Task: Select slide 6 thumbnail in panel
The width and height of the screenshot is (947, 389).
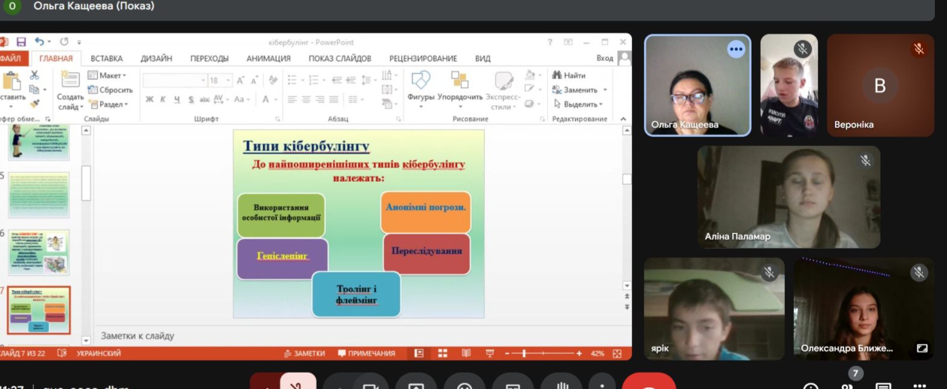Action: [x=39, y=252]
